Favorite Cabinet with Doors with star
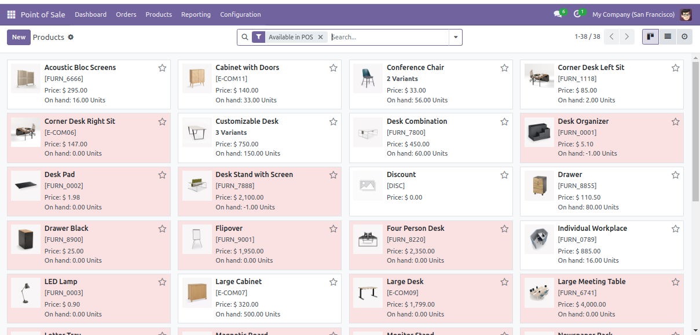 click(x=333, y=68)
